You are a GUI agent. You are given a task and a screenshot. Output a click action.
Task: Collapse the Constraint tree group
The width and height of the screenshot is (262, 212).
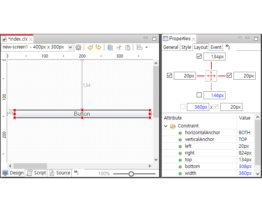(x=166, y=126)
